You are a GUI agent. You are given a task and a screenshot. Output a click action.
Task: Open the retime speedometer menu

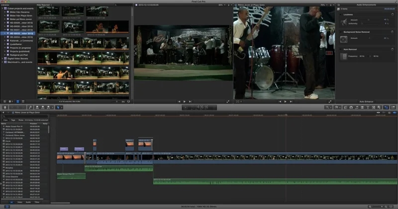point(337,107)
